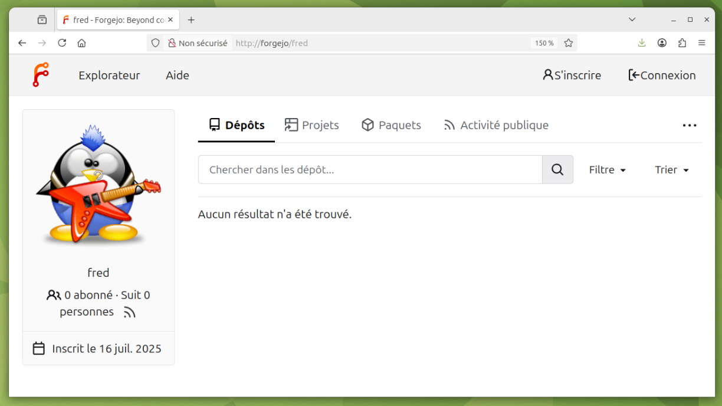Open the list all tabs chevron
Viewport: 722px width, 406px height.
click(632, 19)
